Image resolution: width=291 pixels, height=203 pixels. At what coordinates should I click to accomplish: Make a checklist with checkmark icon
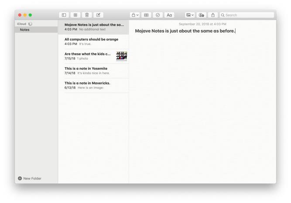(158, 15)
